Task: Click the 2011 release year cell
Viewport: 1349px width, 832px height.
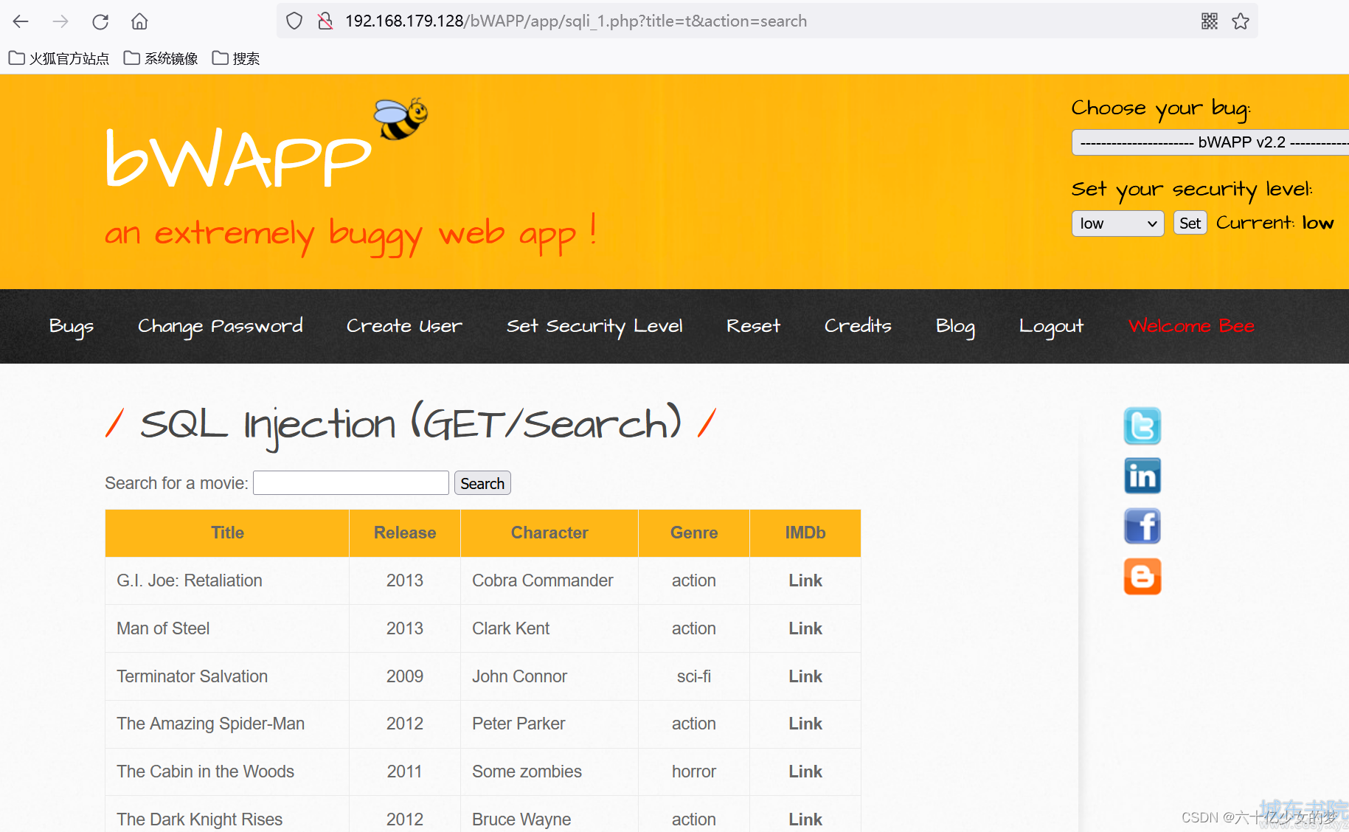Action: (x=405, y=772)
